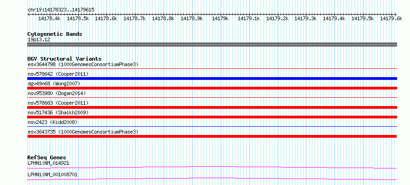This screenshot has height=185, width=410.
Task: Click the magenta LPHN1 NM_001008701 transcript line
Action: point(212,179)
